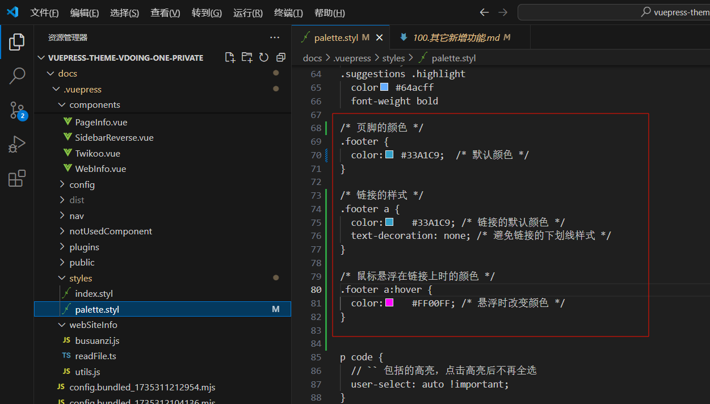Click the docs breadcrumb segment
The width and height of the screenshot is (710, 404).
pyautogui.click(x=312, y=58)
